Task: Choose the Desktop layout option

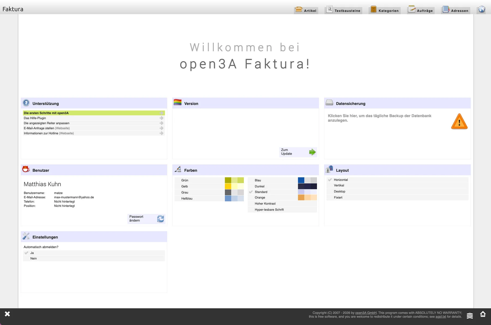Action: pos(397,191)
